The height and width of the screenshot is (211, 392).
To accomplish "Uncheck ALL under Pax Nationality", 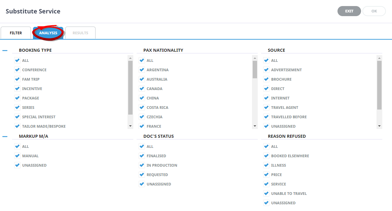I will coord(142,60).
